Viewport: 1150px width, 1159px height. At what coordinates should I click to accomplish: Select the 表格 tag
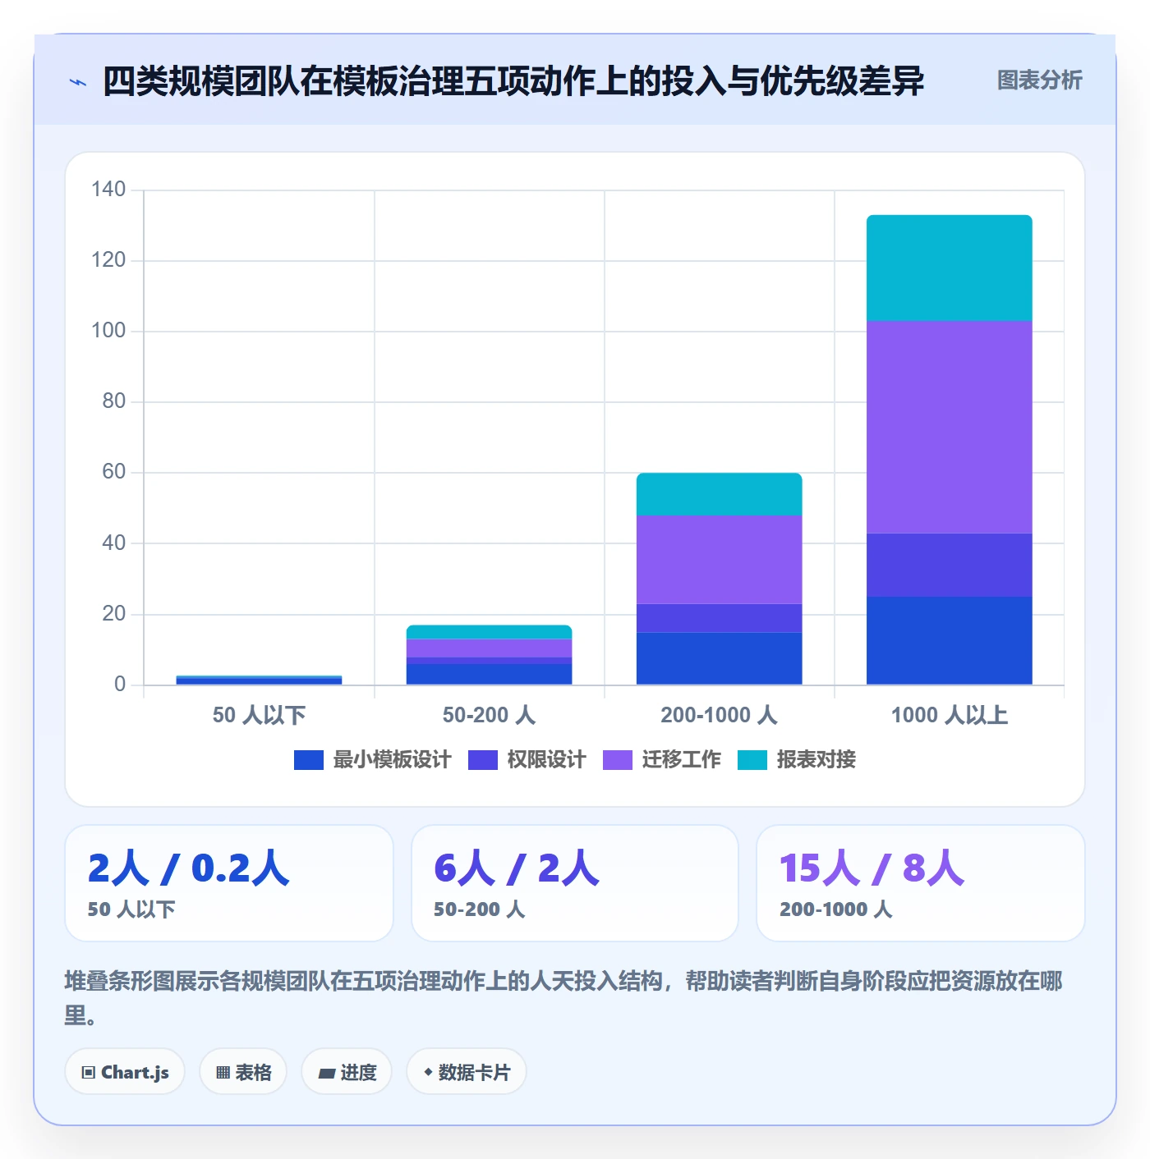243,1072
